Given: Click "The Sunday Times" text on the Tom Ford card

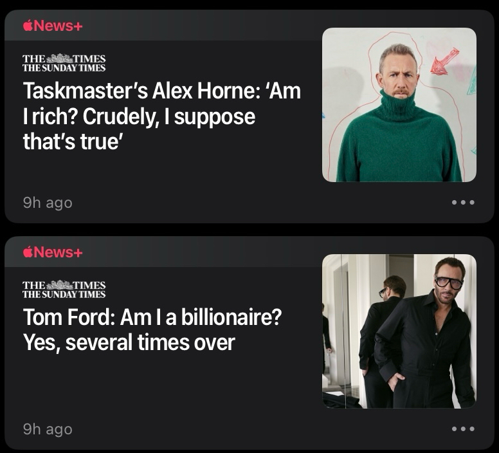Looking at the screenshot, I should point(64,294).
